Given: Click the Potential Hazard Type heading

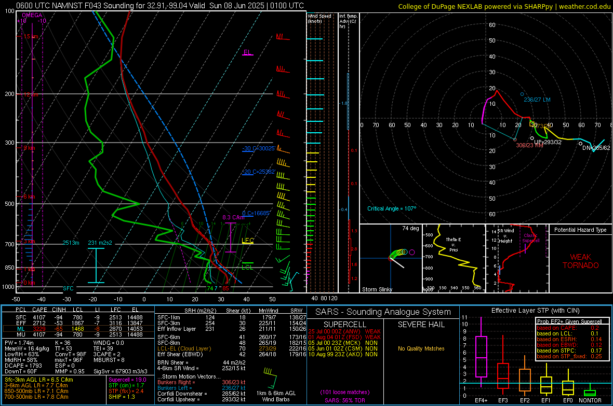Looking at the screenshot, I should (580, 230).
